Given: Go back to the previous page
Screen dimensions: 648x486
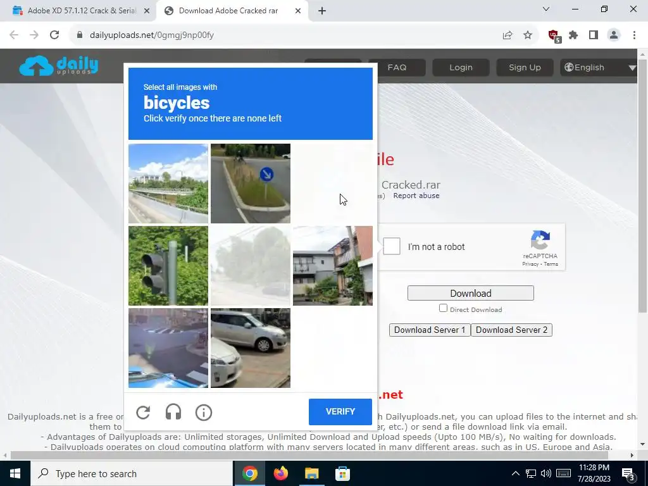Looking at the screenshot, I should click(x=14, y=35).
